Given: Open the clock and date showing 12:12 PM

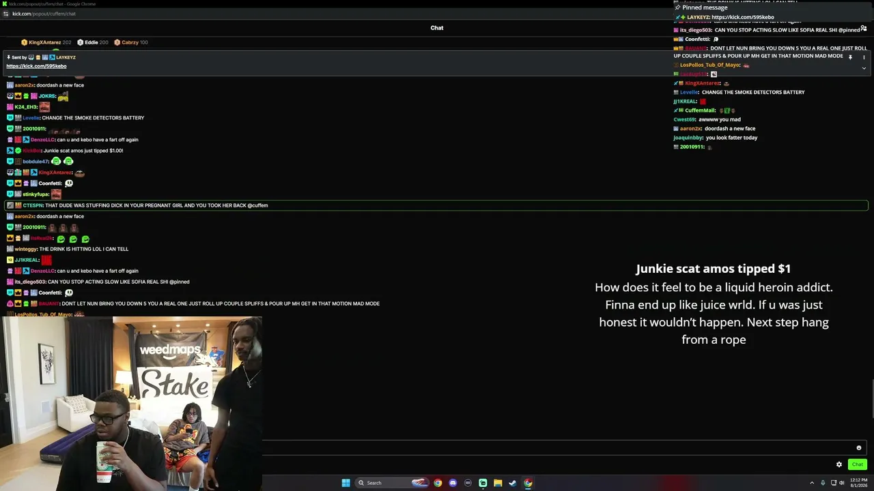Looking at the screenshot, I should coord(858,483).
